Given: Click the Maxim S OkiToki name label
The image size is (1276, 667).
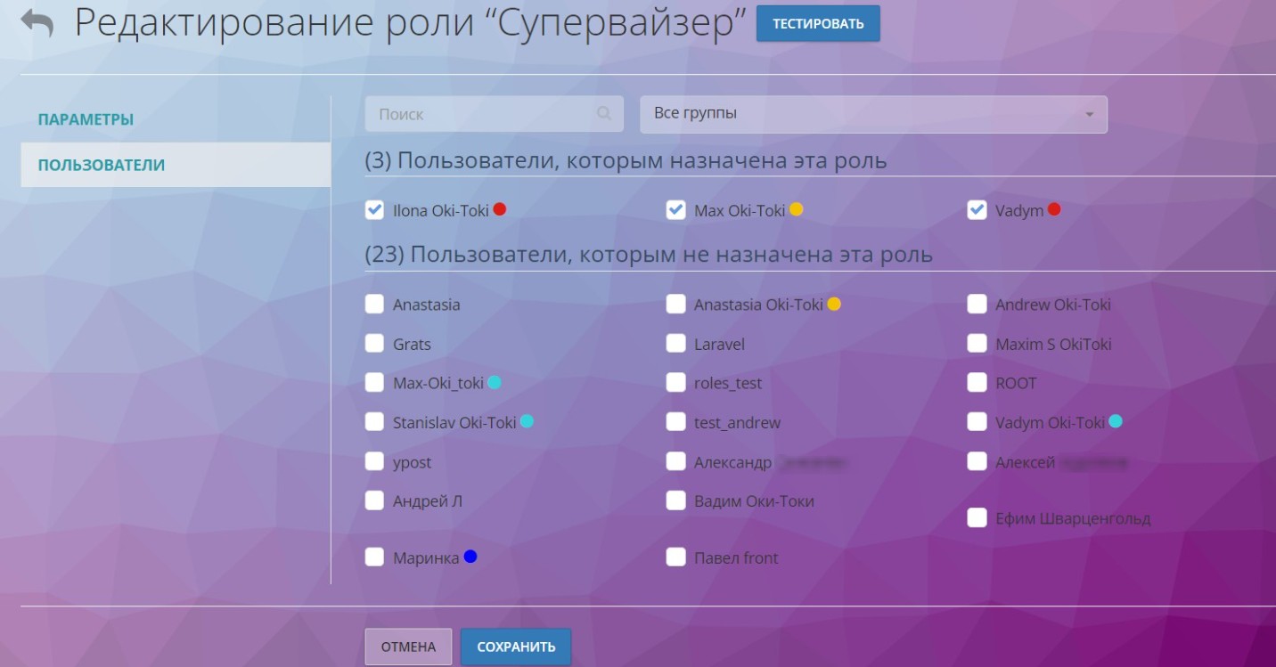Looking at the screenshot, I should coord(1053,345).
